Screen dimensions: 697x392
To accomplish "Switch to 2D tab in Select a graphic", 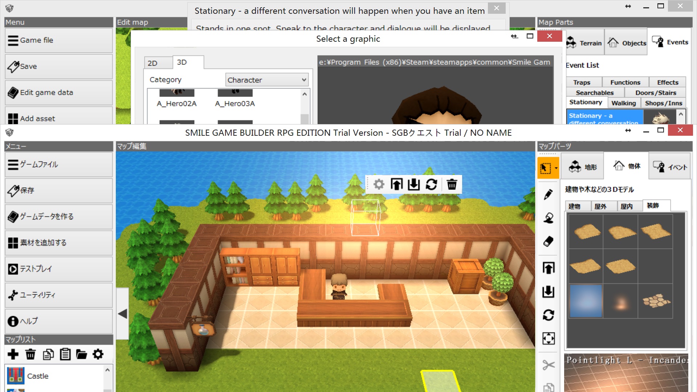I will 158,63.
